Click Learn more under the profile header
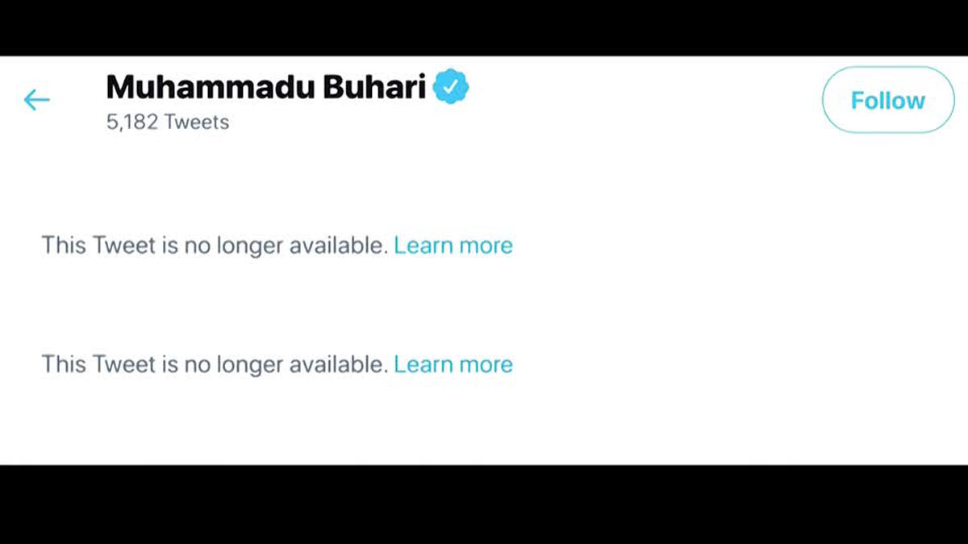The image size is (968, 544). pos(453,245)
